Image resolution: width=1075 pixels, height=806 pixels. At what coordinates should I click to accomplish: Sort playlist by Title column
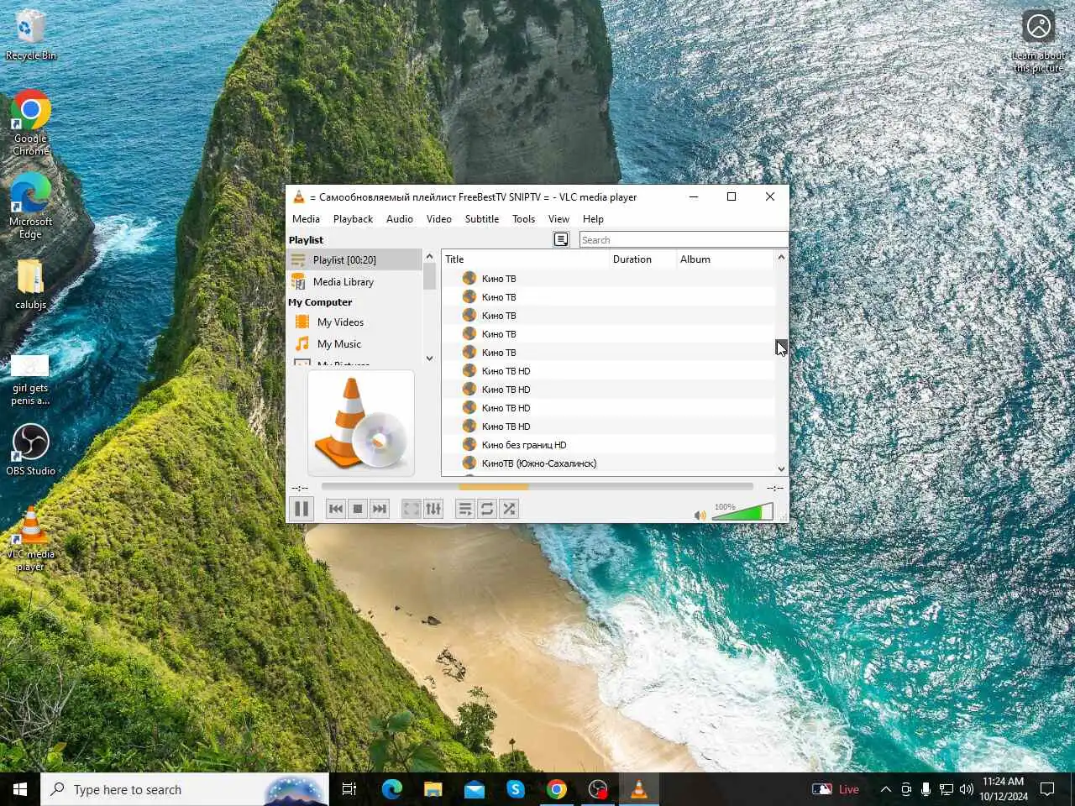click(x=526, y=259)
